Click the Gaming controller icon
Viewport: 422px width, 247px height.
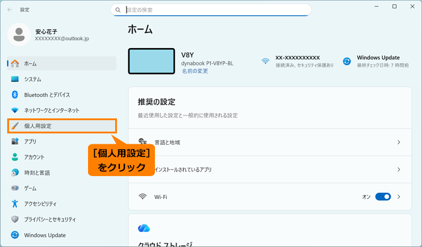tap(15, 188)
